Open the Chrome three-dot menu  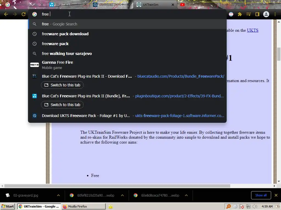coord(275,14)
